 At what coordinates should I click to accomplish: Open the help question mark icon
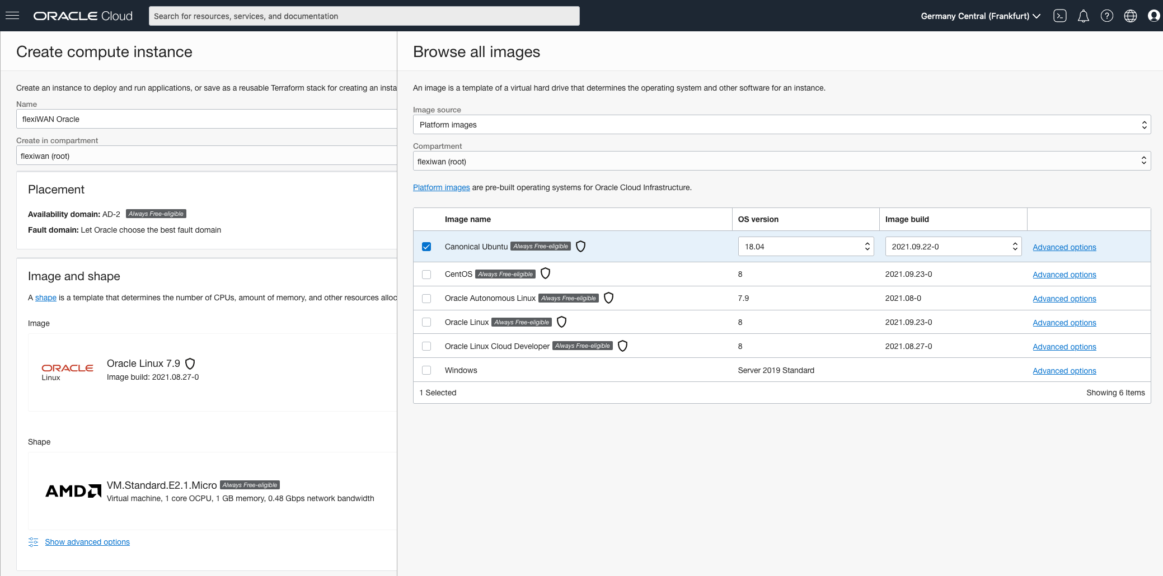click(1106, 16)
